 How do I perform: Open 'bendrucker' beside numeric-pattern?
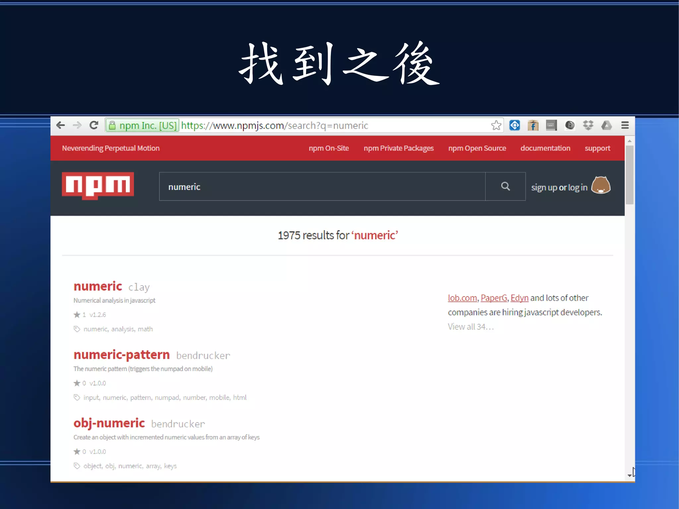tap(203, 355)
